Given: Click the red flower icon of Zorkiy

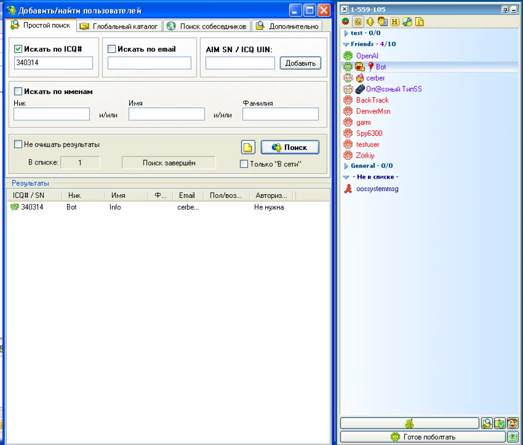Looking at the screenshot, I should tap(348, 155).
